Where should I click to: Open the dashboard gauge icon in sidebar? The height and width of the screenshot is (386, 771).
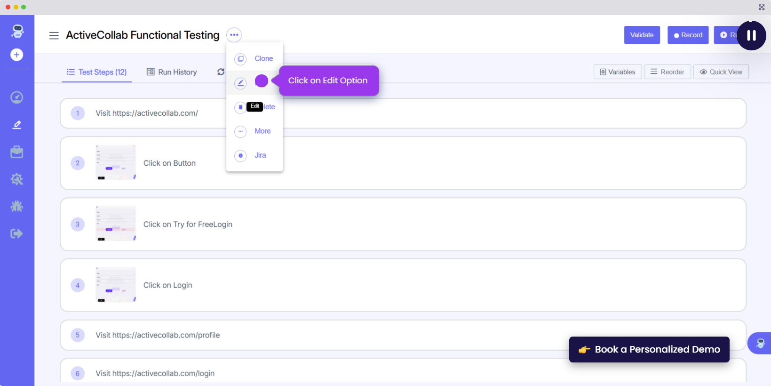(x=16, y=97)
